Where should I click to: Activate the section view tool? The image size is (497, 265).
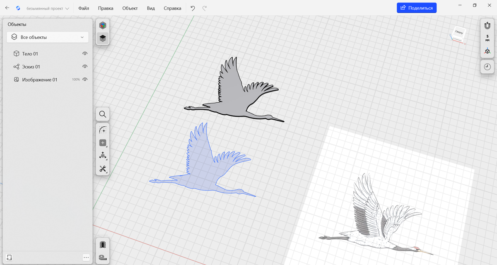(103, 245)
